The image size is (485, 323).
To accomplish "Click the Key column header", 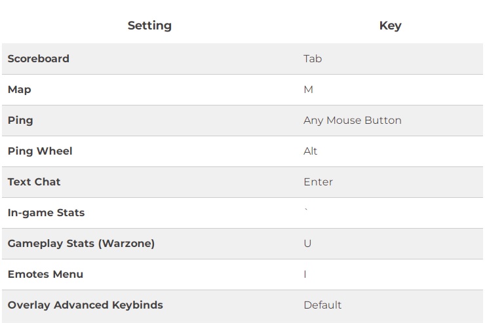I will (391, 26).
